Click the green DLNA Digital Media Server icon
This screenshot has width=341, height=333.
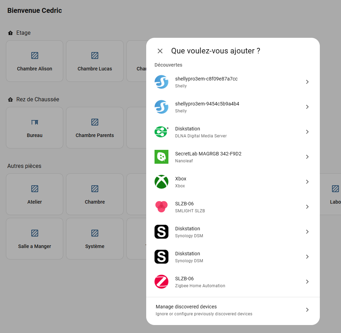pyautogui.click(x=161, y=132)
